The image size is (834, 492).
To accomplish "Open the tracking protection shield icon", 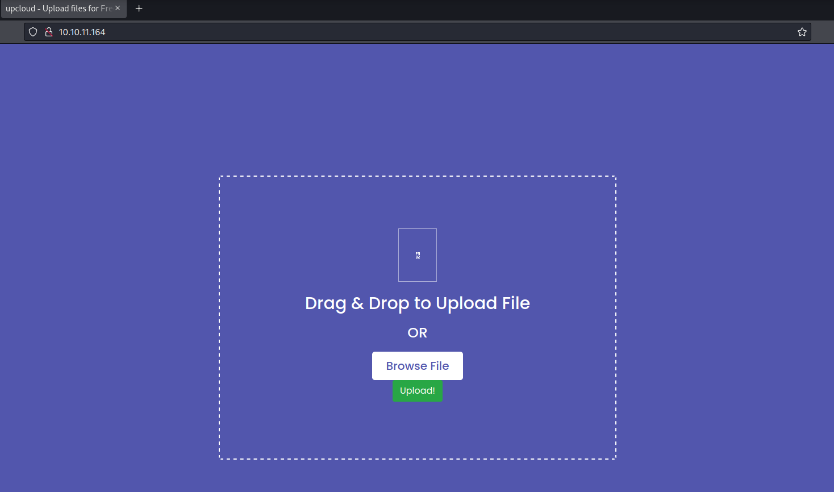I will (33, 32).
